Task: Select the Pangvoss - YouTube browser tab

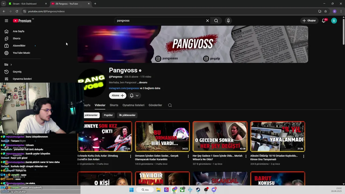Action: point(71,4)
